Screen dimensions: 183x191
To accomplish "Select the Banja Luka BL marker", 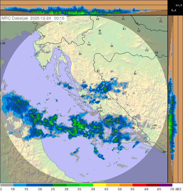I will click(x=135, y=71).
